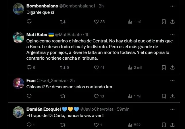Like Bombonbaiano's tweet with 33 likes

coord(97,21)
